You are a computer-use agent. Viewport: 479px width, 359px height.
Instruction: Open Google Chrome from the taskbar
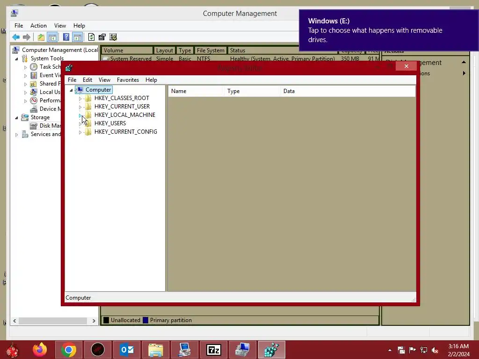tap(68, 350)
